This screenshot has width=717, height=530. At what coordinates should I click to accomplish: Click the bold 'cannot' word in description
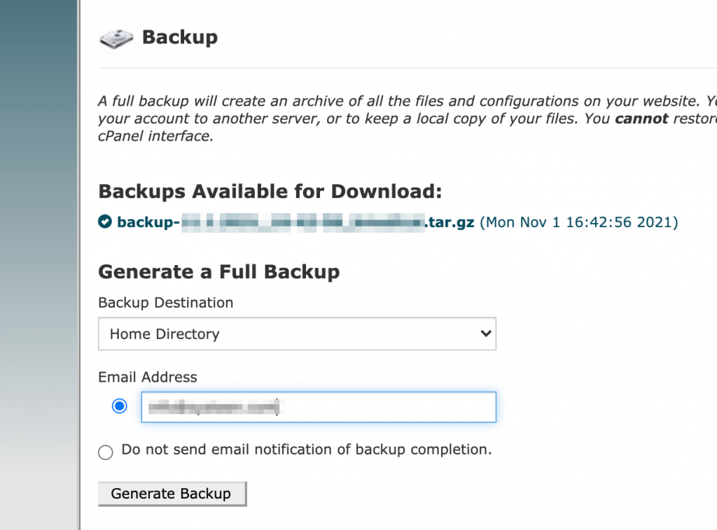click(641, 119)
